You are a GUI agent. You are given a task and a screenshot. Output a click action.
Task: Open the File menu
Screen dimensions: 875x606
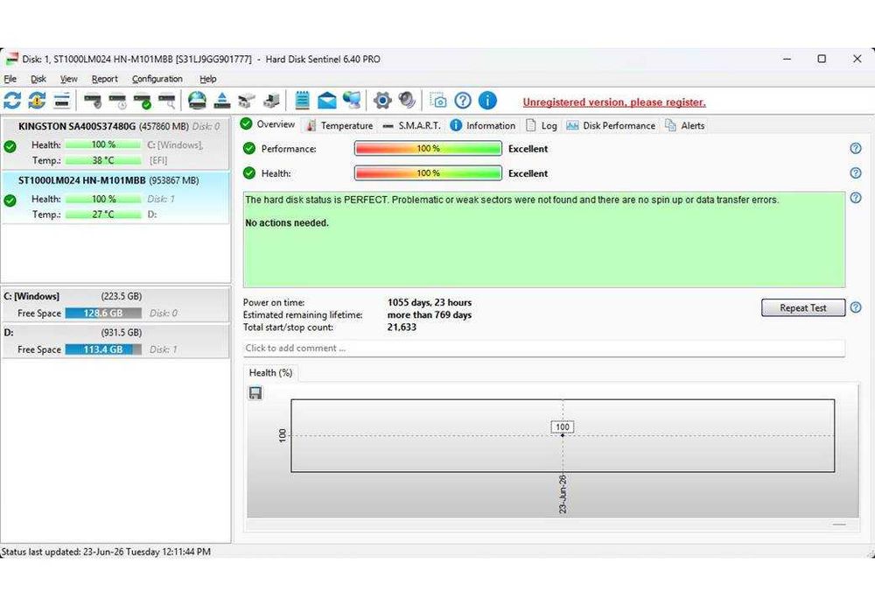pyautogui.click(x=10, y=79)
